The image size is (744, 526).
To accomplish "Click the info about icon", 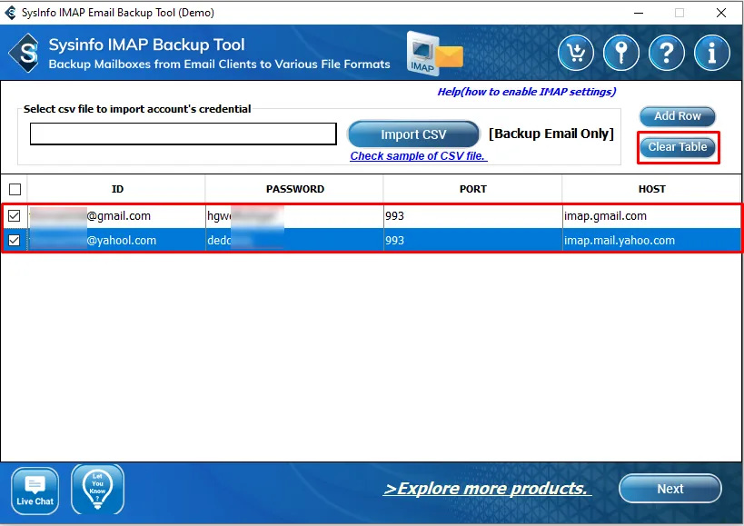I will point(712,53).
